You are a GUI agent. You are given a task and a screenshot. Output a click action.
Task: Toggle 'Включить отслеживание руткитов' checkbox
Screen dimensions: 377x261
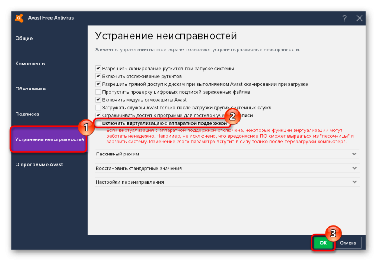point(98,76)
